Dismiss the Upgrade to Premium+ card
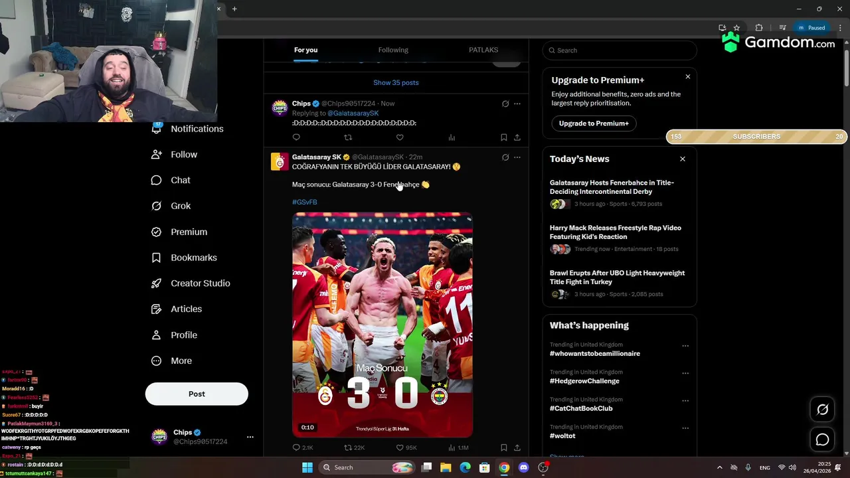Viewport: 850px width, 478px height. (688, 77)
